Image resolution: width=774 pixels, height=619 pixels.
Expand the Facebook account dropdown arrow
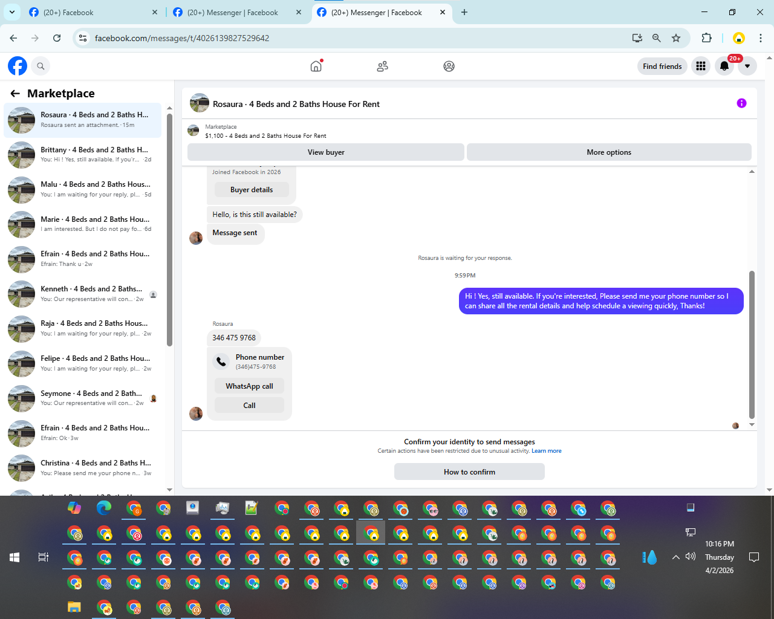tap(747, 66)
